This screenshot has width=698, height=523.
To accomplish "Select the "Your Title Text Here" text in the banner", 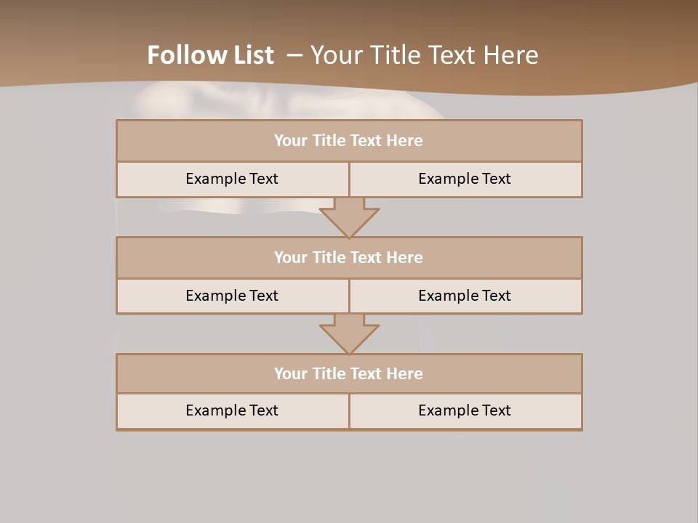I will 424,55.
